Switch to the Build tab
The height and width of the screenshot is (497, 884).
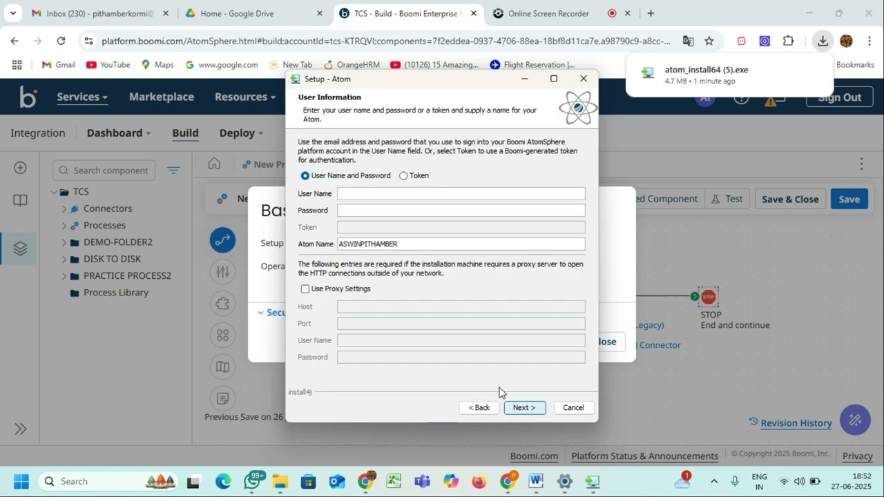click(185, 133)
